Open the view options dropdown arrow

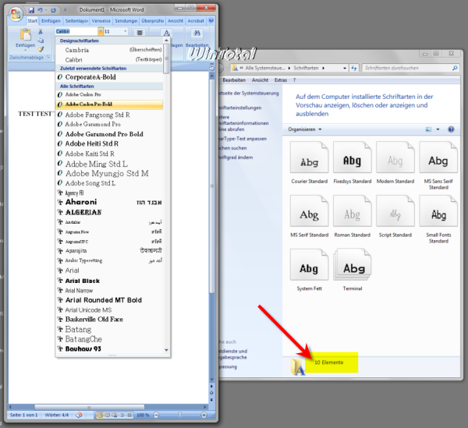438,129
